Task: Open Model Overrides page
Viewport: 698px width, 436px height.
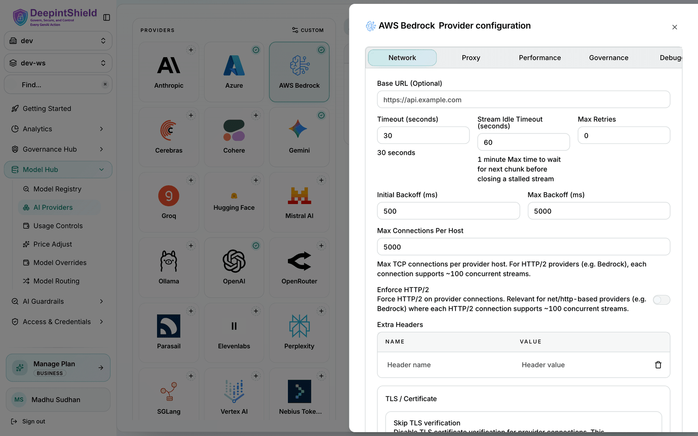Action: (59, 262)
